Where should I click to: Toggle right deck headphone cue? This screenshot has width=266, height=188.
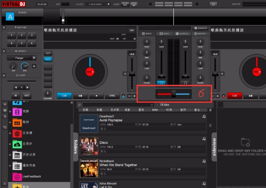tap(185, 83)
